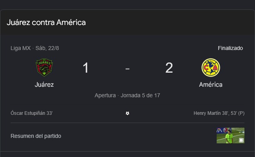Screen dimensions: 255x157
Task: Click the Resumen del partido label
Action: [x=36, y=136]
